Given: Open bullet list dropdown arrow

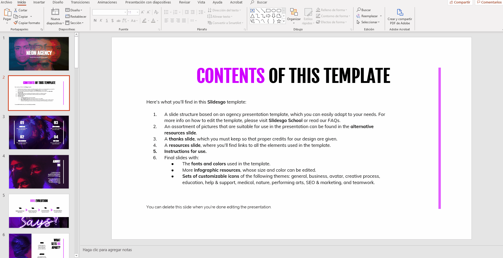Looking at the screenshot, I should tap(171, 12).
